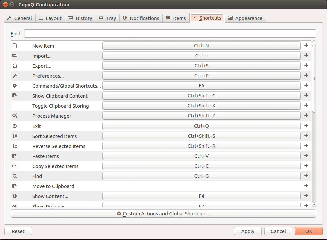Edit the Ctrl+Shift+C shortcut button
327x240 pixels.
(x=201, y=96)
